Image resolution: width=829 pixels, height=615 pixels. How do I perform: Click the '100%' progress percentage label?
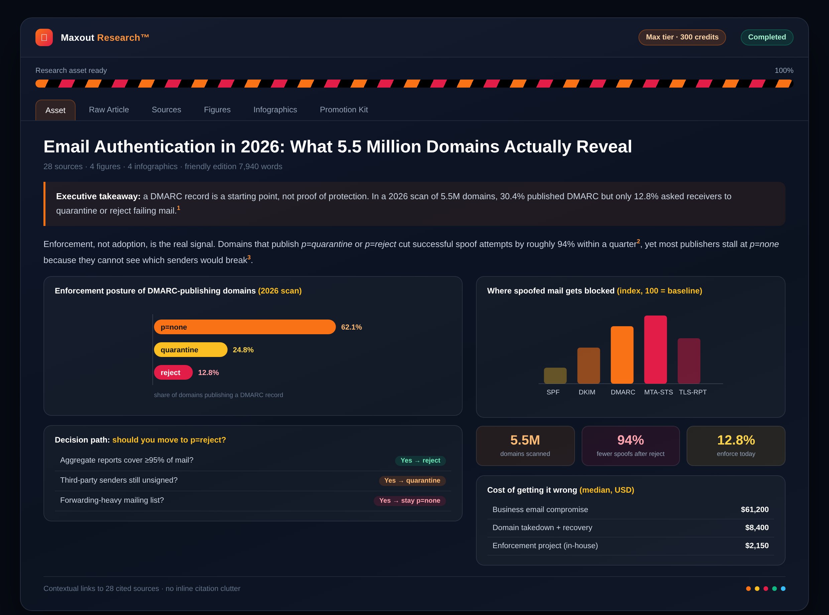point(784,71)
